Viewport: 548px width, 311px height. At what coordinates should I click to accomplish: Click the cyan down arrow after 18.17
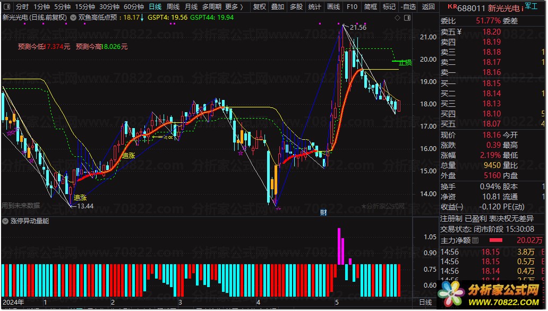point(142,18)
